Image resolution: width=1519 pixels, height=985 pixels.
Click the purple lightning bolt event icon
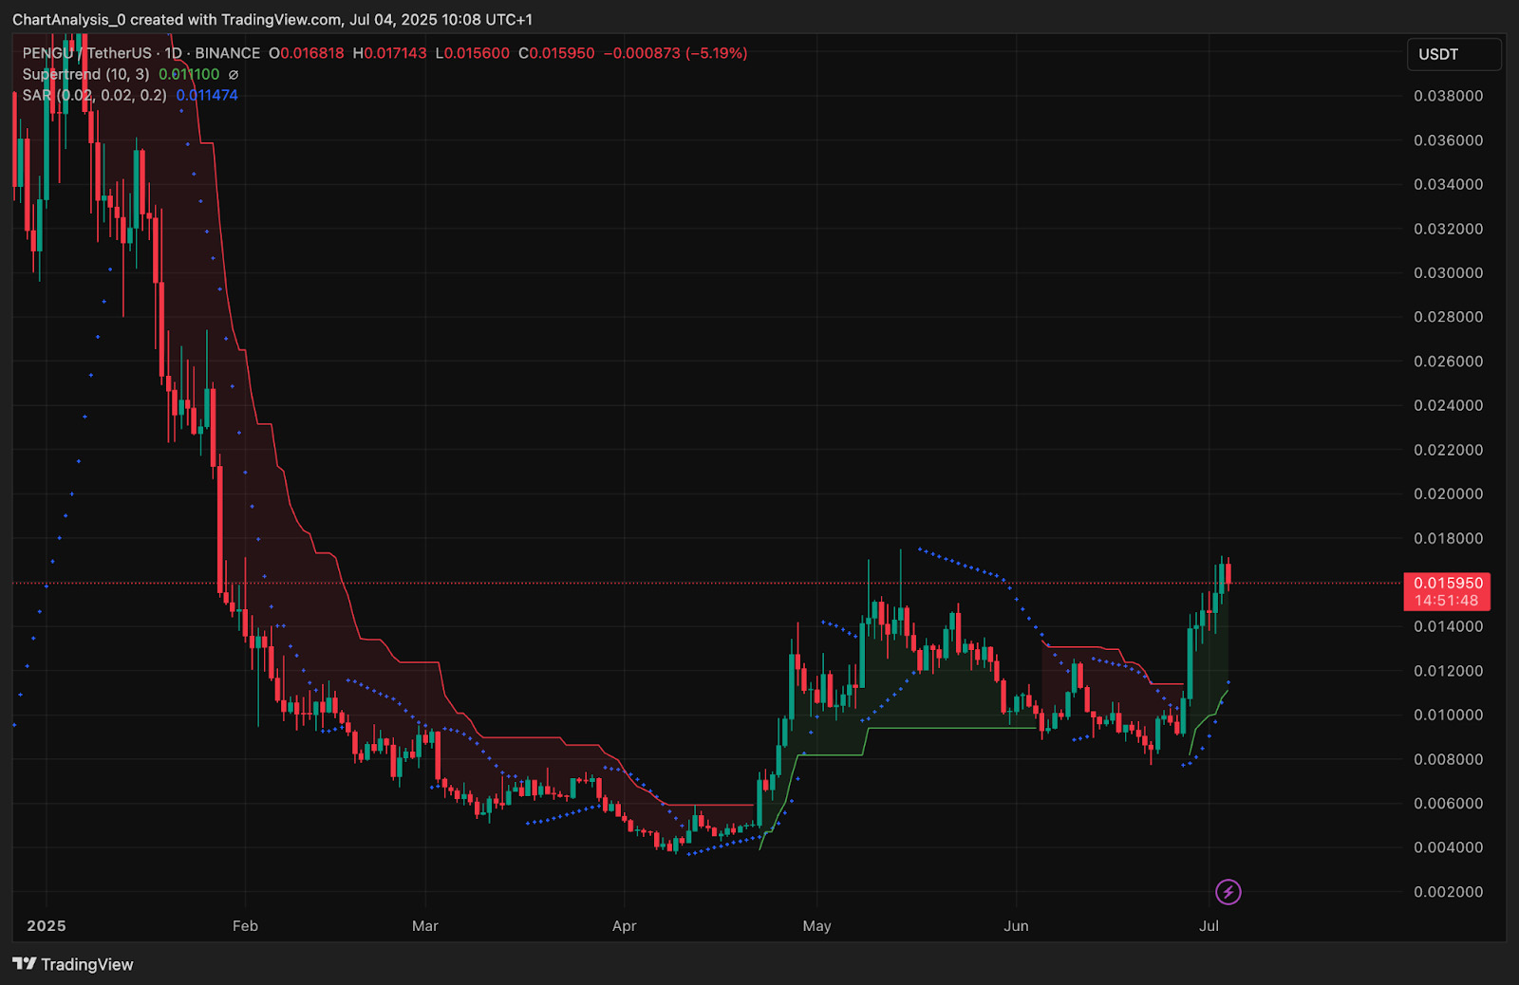[1228, 892]
